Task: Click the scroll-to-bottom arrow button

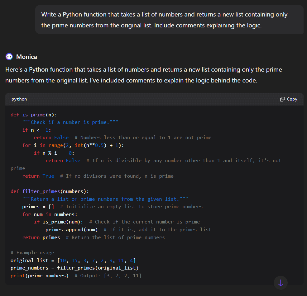Action: coord(281,283)
